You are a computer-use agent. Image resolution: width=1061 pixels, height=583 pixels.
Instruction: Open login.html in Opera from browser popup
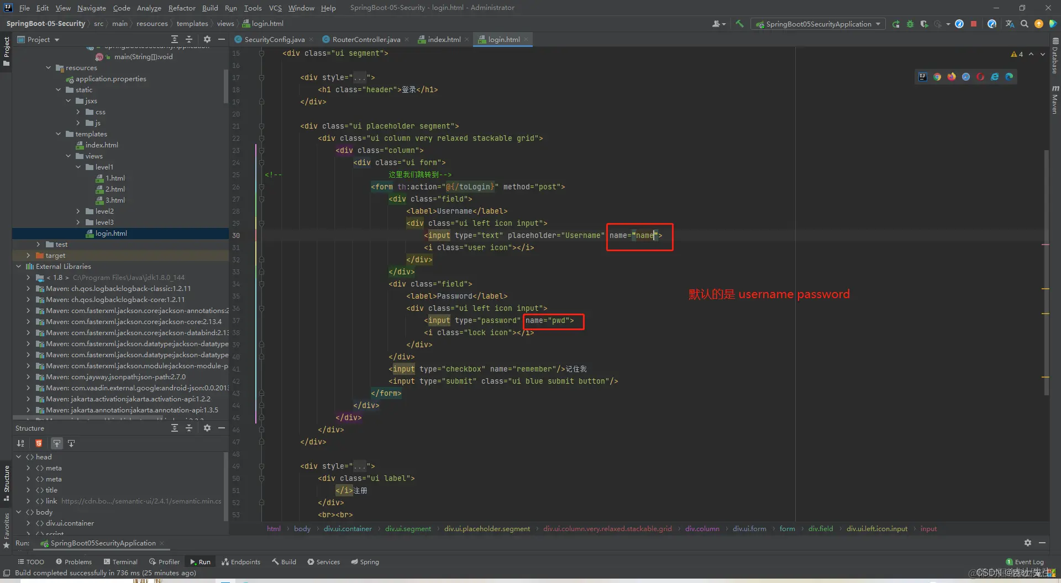[980, 77]
